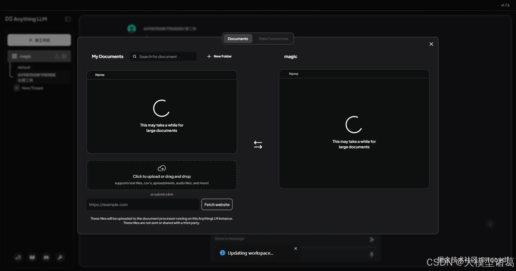
Task: Click to upload or drag and drop area
Action: pos(162,175)
